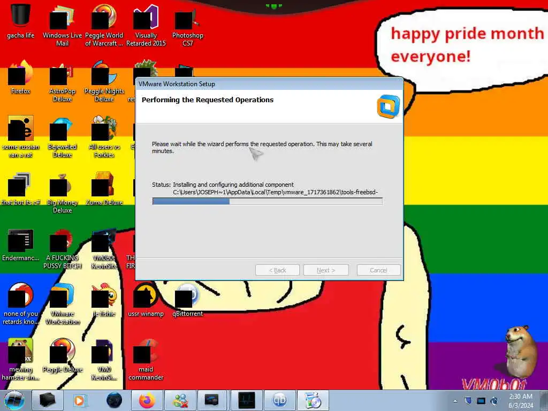Select the Photoshop CS7 desktop icon

click(x=188, y=25)
